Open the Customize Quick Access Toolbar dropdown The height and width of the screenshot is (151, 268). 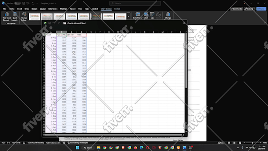click(x=37, y=3)
